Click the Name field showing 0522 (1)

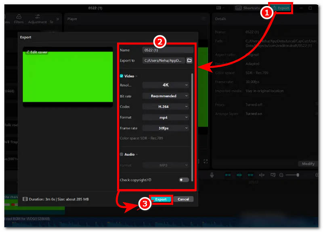(168, 50)
